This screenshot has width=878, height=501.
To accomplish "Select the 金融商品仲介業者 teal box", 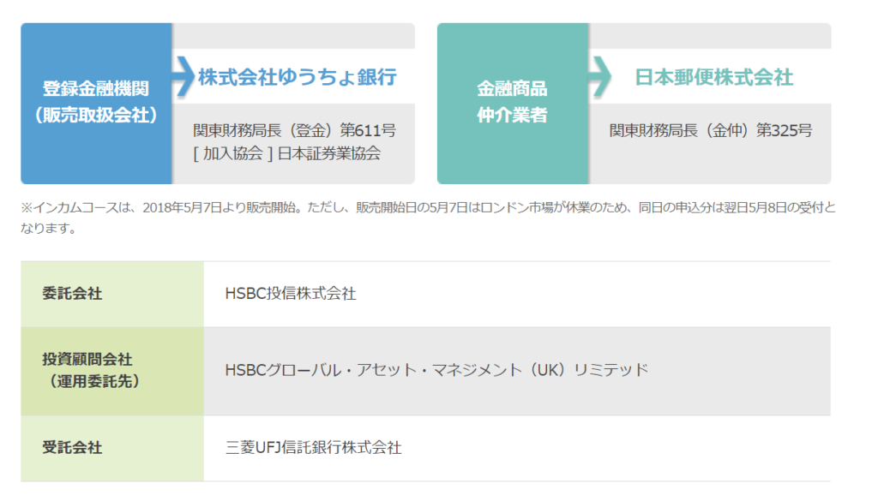I will tap(513, 104).
